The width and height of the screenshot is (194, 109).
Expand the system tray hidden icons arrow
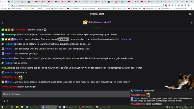click(165, 107)
